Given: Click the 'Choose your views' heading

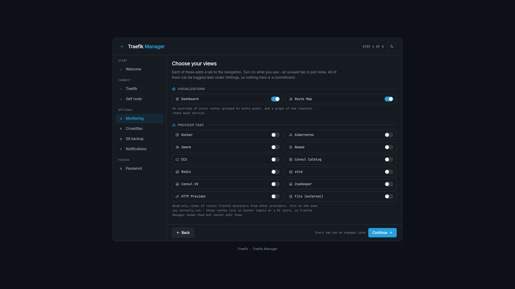Looking at the screenshot, I should pyautogui.click(x=194, y=64).
